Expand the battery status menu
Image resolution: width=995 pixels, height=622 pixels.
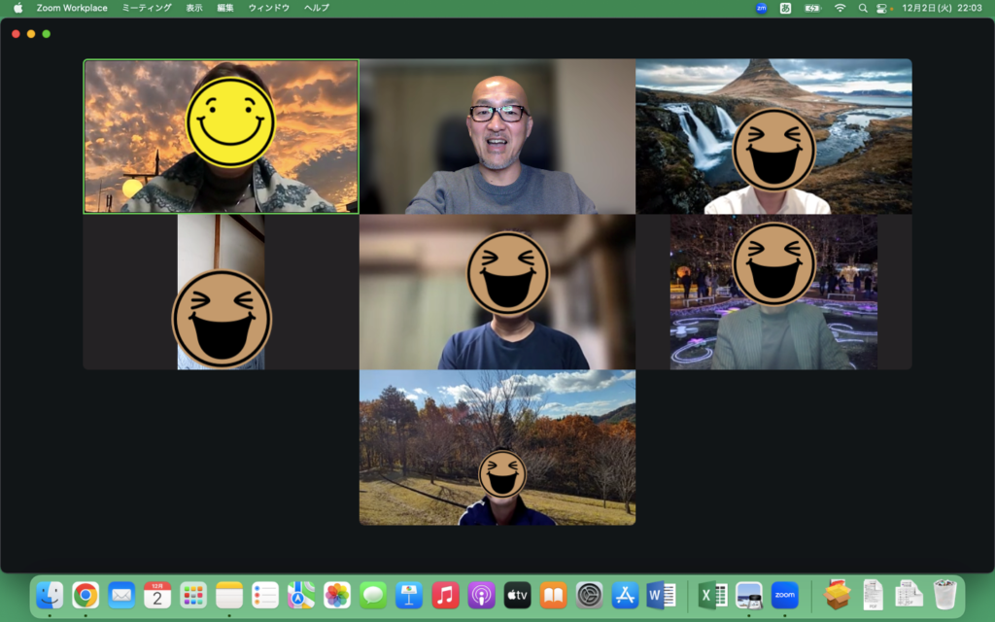(812, 8)
